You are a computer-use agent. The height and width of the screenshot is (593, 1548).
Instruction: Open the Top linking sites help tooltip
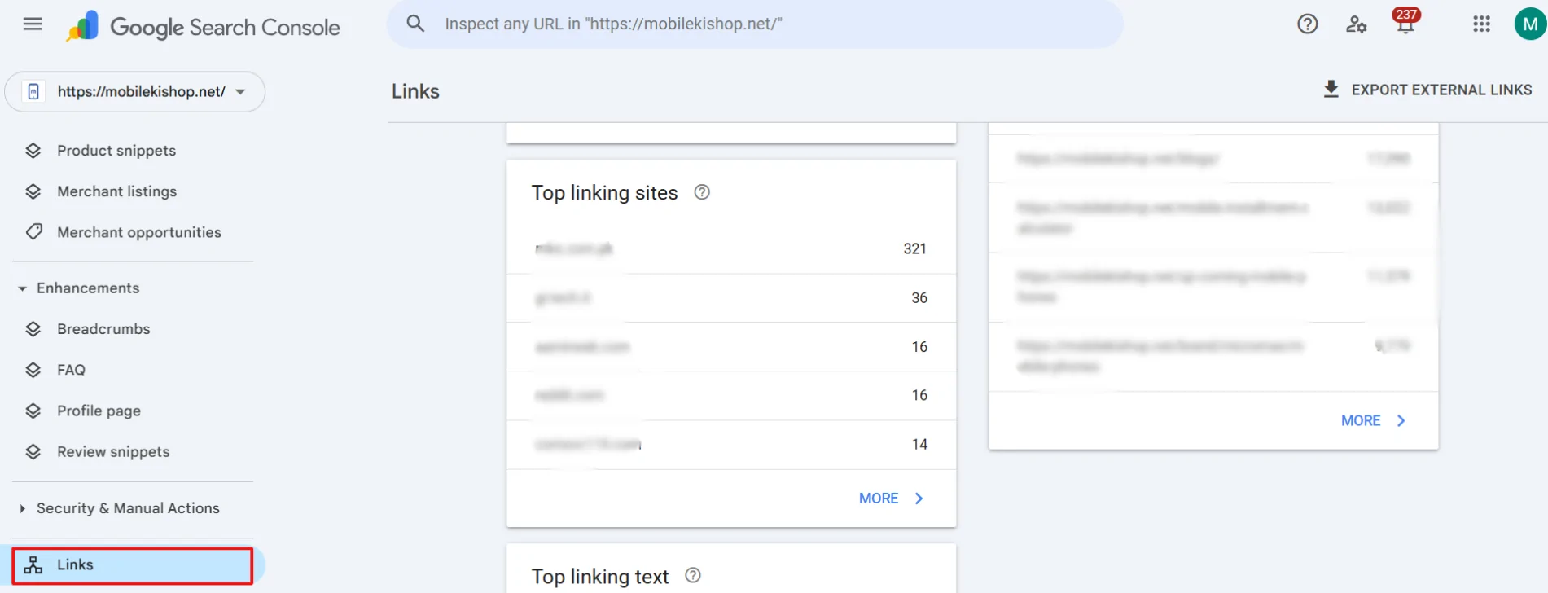pyautogui.click(x=702, y=192)
